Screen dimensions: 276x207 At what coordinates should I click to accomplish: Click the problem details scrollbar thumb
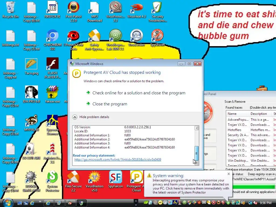(196, 153)
